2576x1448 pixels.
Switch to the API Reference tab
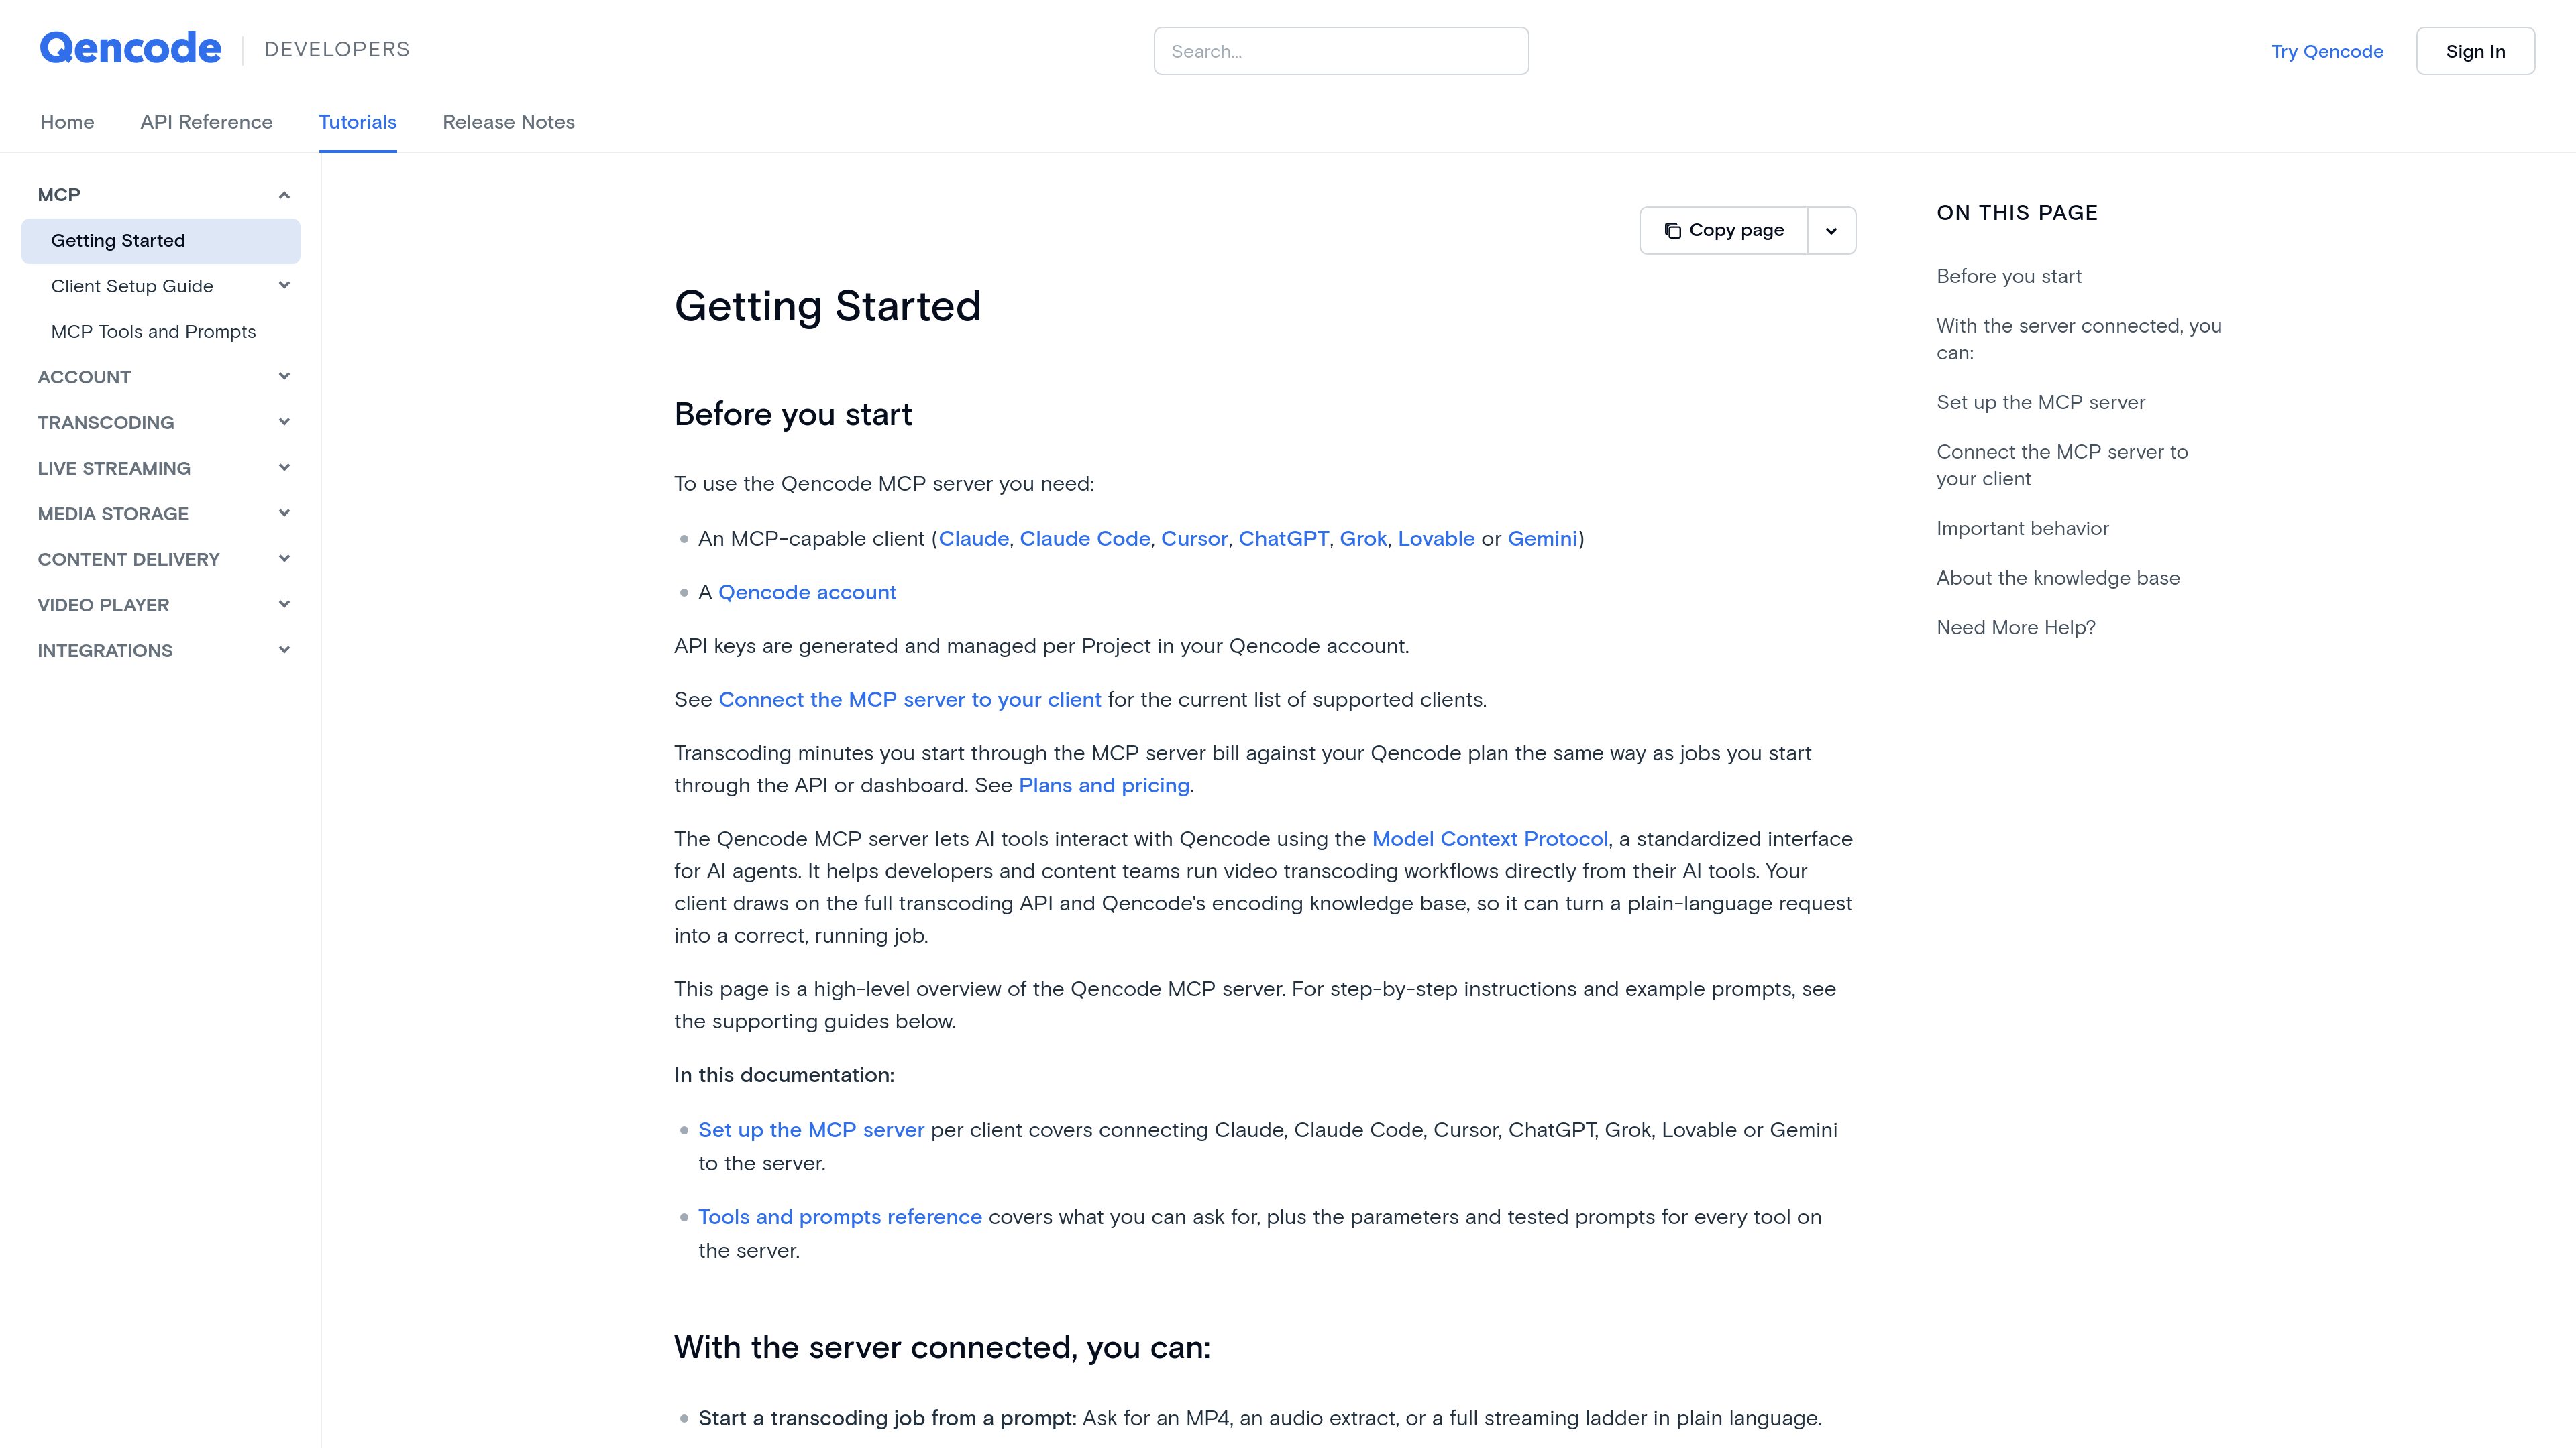(206, 122)
